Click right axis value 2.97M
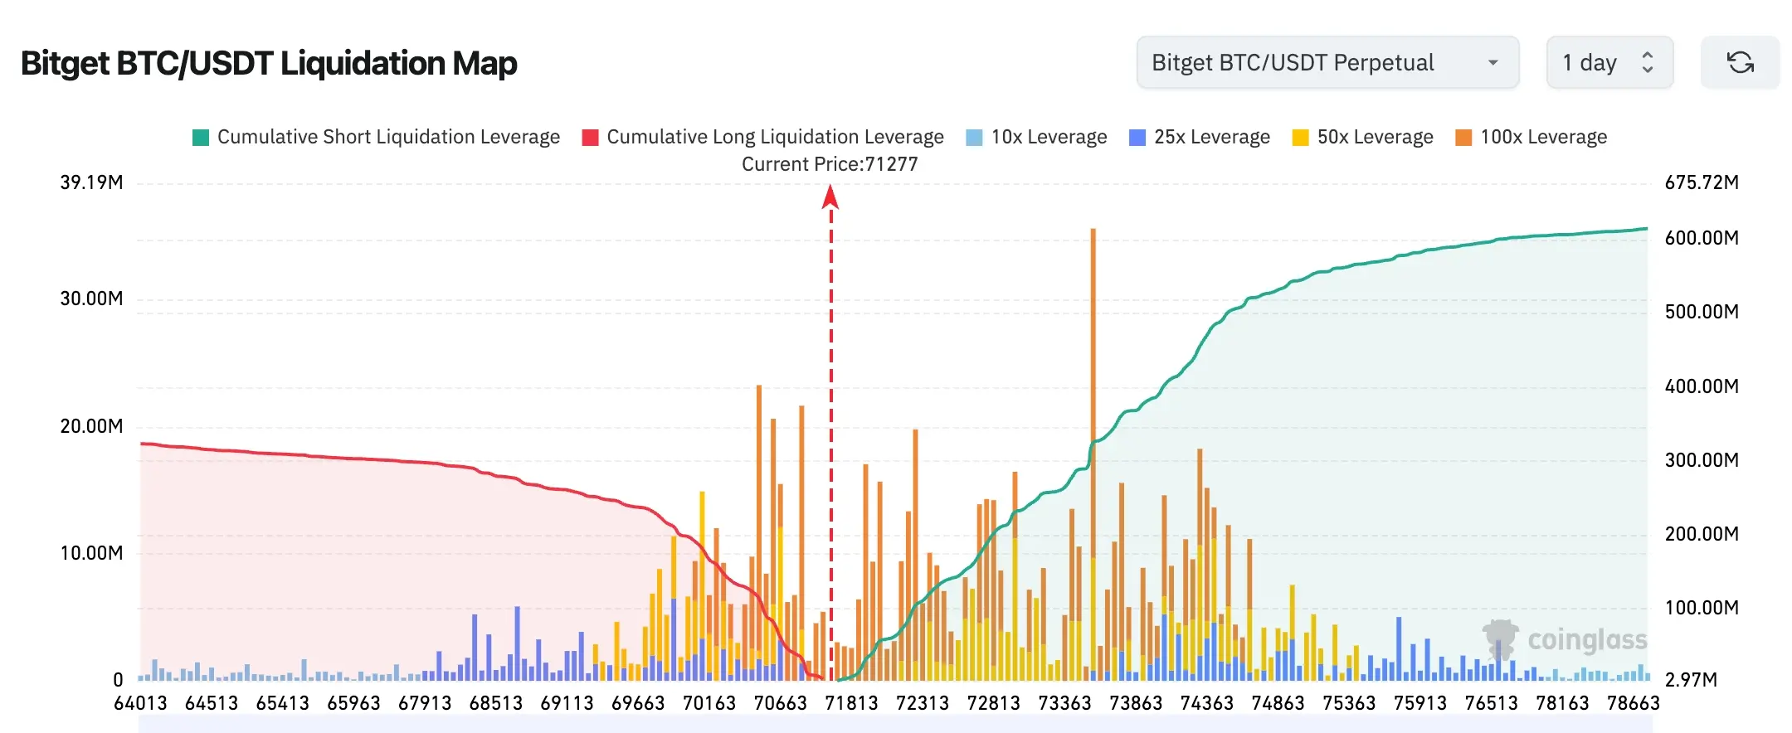1792x733 pixels. click(x=1689, y=680)
